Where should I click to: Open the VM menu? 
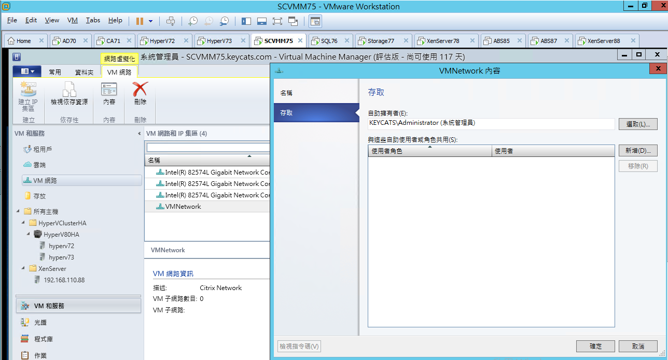[x=73, y=20]
